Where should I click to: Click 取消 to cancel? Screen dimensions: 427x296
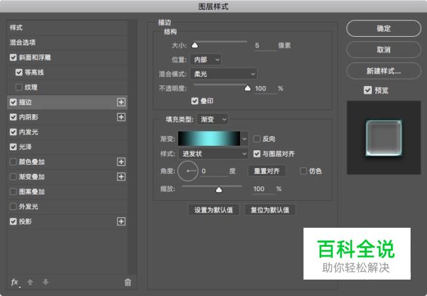pos(384,49)
